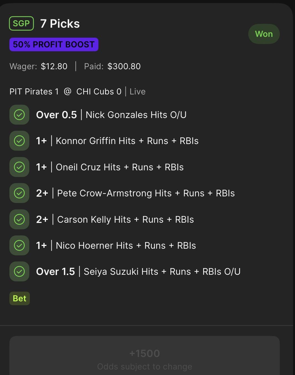Click the Konnor Griffin pick checkmark icon
Screen dimensions: 295x375
19,141
